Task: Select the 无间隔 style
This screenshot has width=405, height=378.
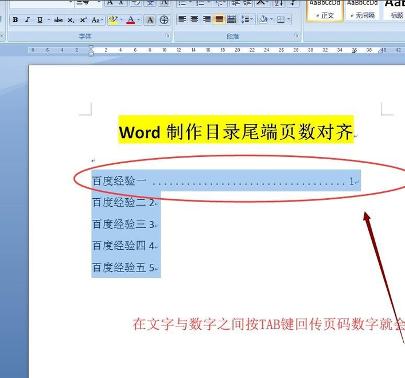Action: [363, 10]
